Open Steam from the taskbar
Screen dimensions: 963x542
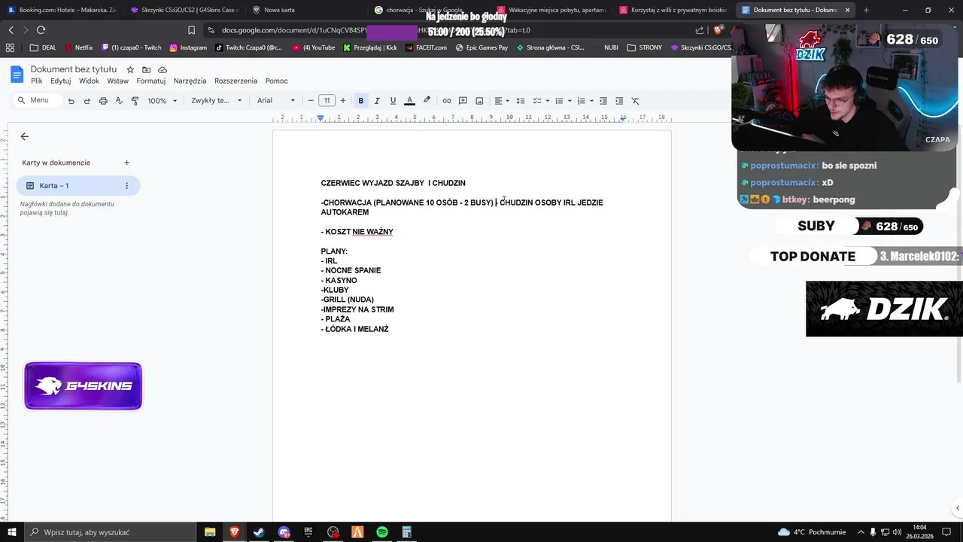pyautogui.click(x=259, y=532)
